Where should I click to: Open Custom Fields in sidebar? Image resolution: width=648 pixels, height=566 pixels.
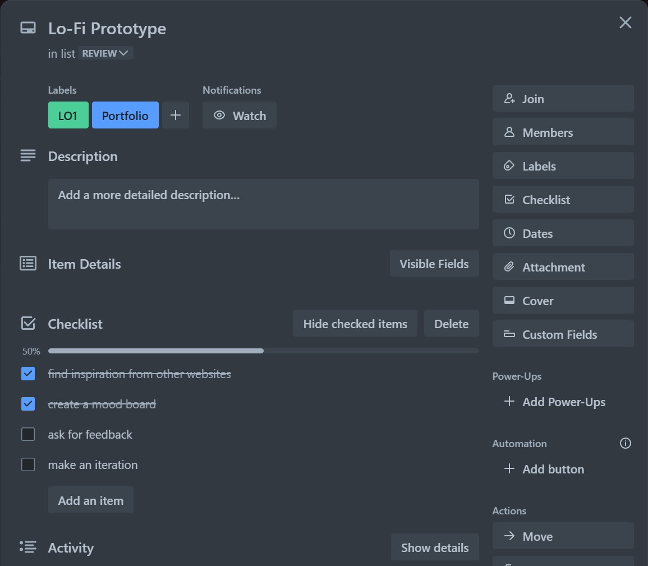[563, 334]
